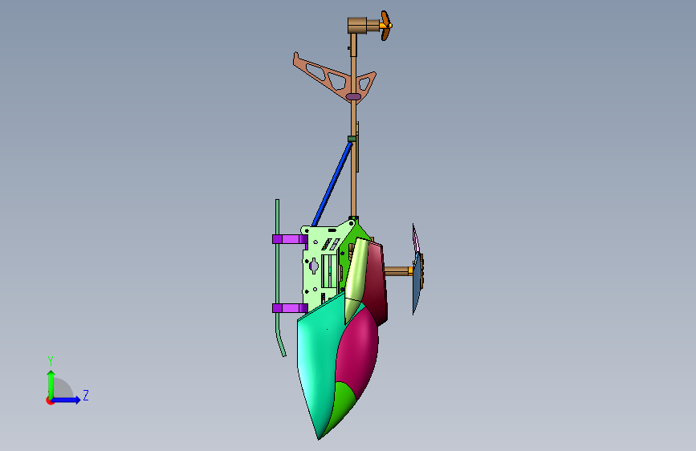Select the upper purple skid mount

290,239
